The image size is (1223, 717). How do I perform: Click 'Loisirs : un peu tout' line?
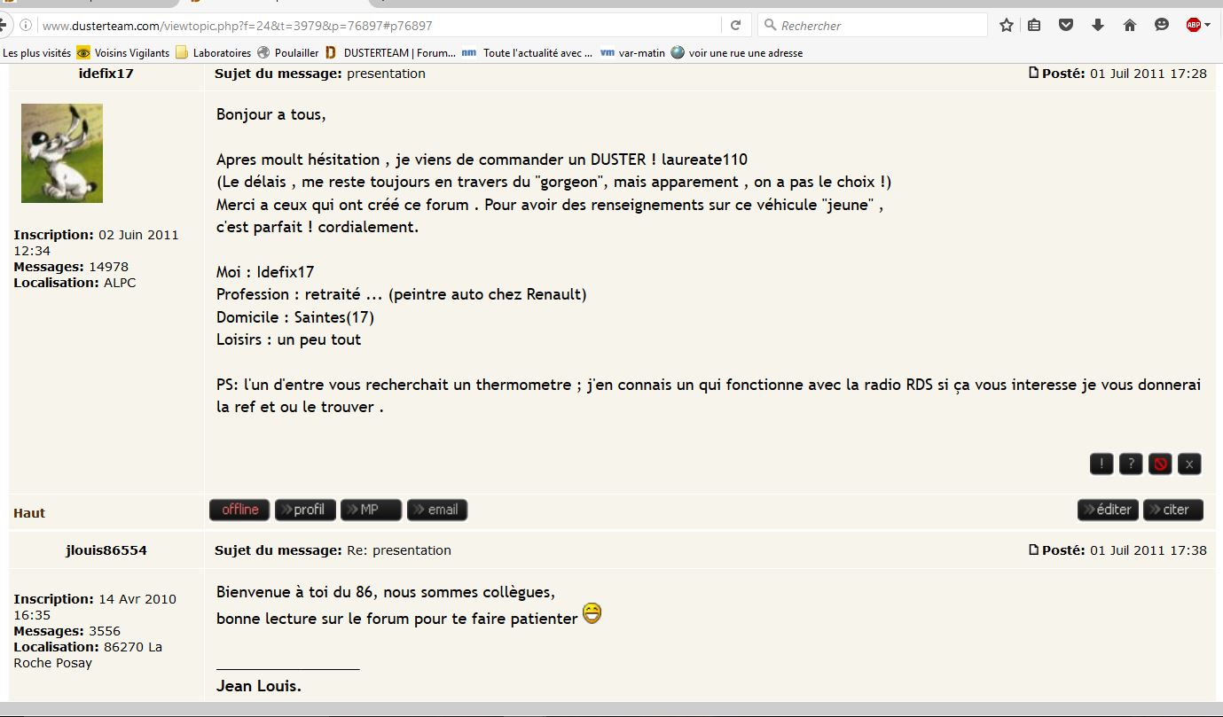pyautogui.click(x=288, y=339)
